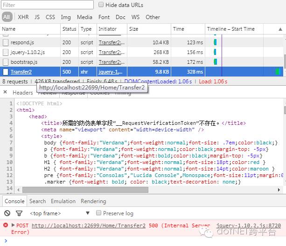Filter requests by Other
This screenshot has height=246, width=286.
tap(153, 17)
